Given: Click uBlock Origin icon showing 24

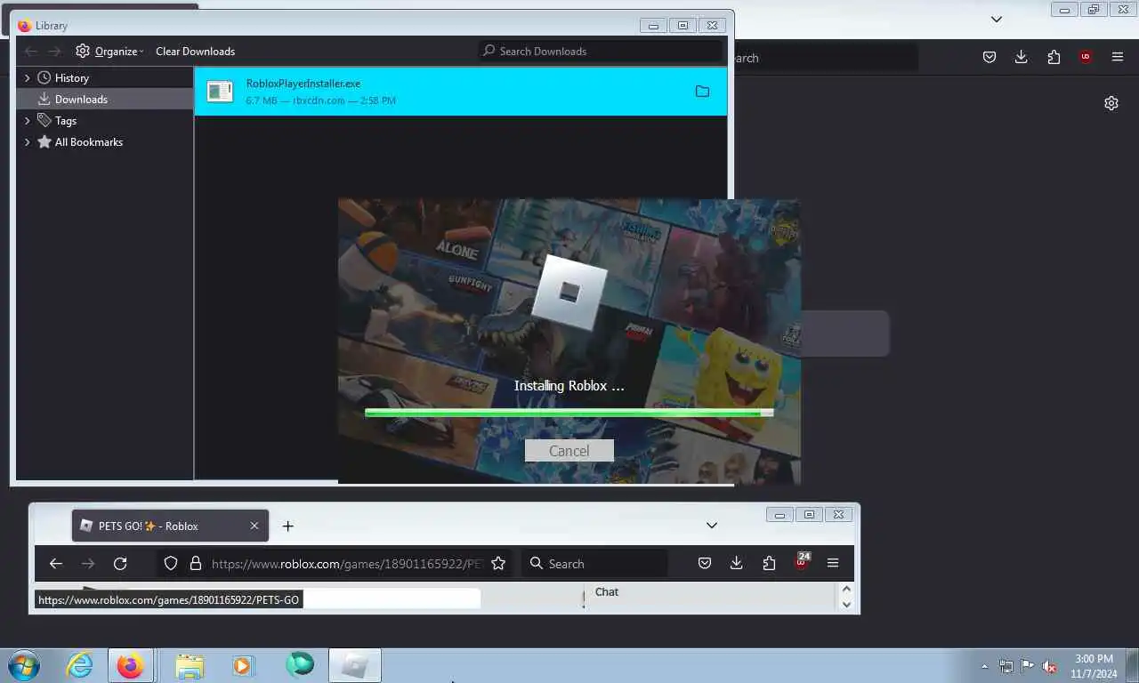Looking at the screenshot, I should [802, 561].
